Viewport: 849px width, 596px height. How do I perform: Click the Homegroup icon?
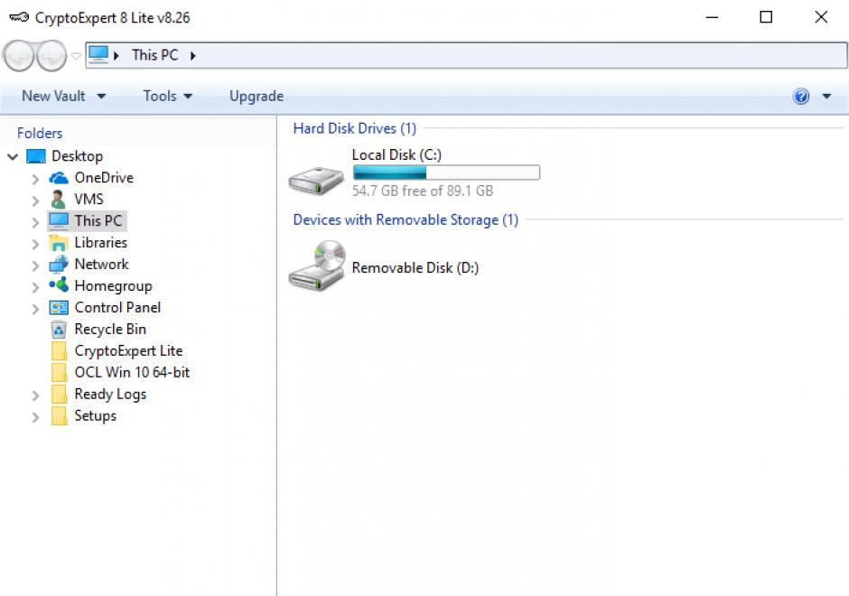pyautogui.click(x=59, y=284)
